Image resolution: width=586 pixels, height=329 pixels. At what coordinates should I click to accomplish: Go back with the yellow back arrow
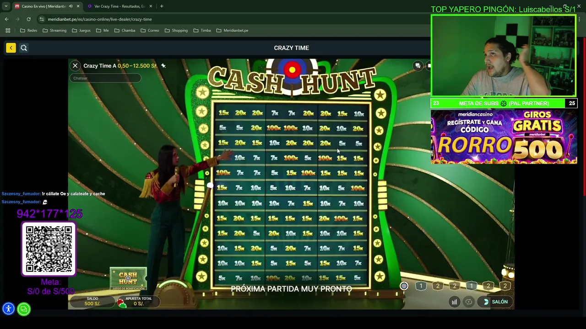click(x=11, y=48)
